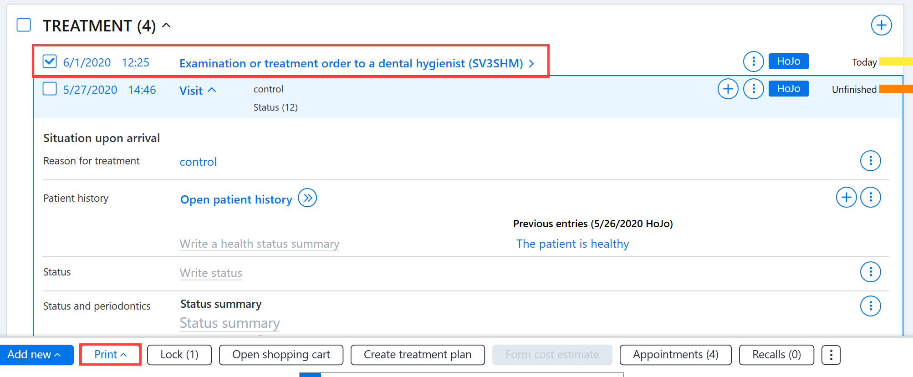Open more options beside Recalls button
This screenshot has height=377, width=913.
(831, 355)
